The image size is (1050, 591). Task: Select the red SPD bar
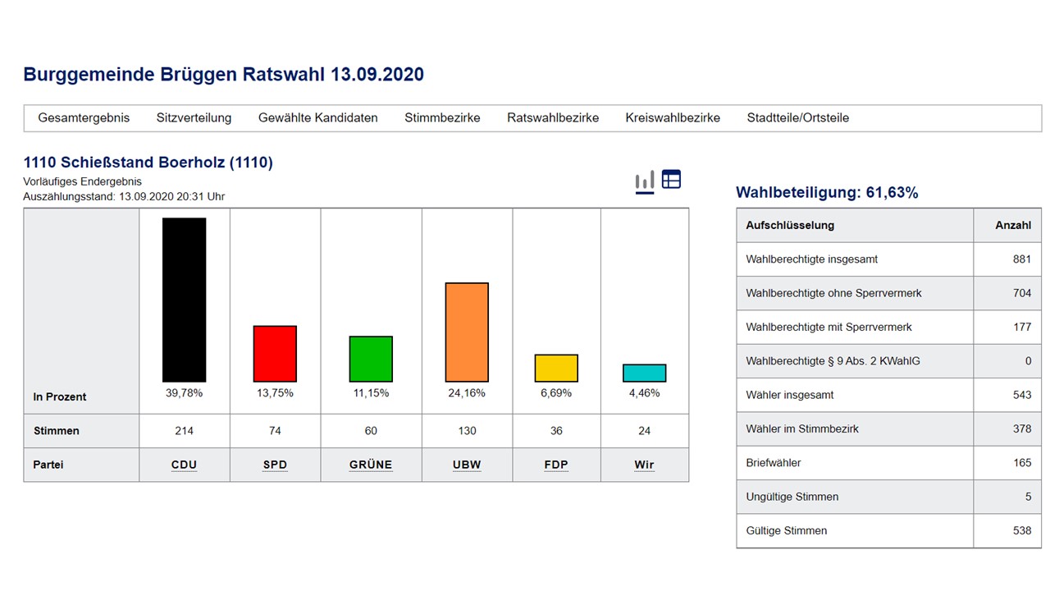[x=275, y=354]
